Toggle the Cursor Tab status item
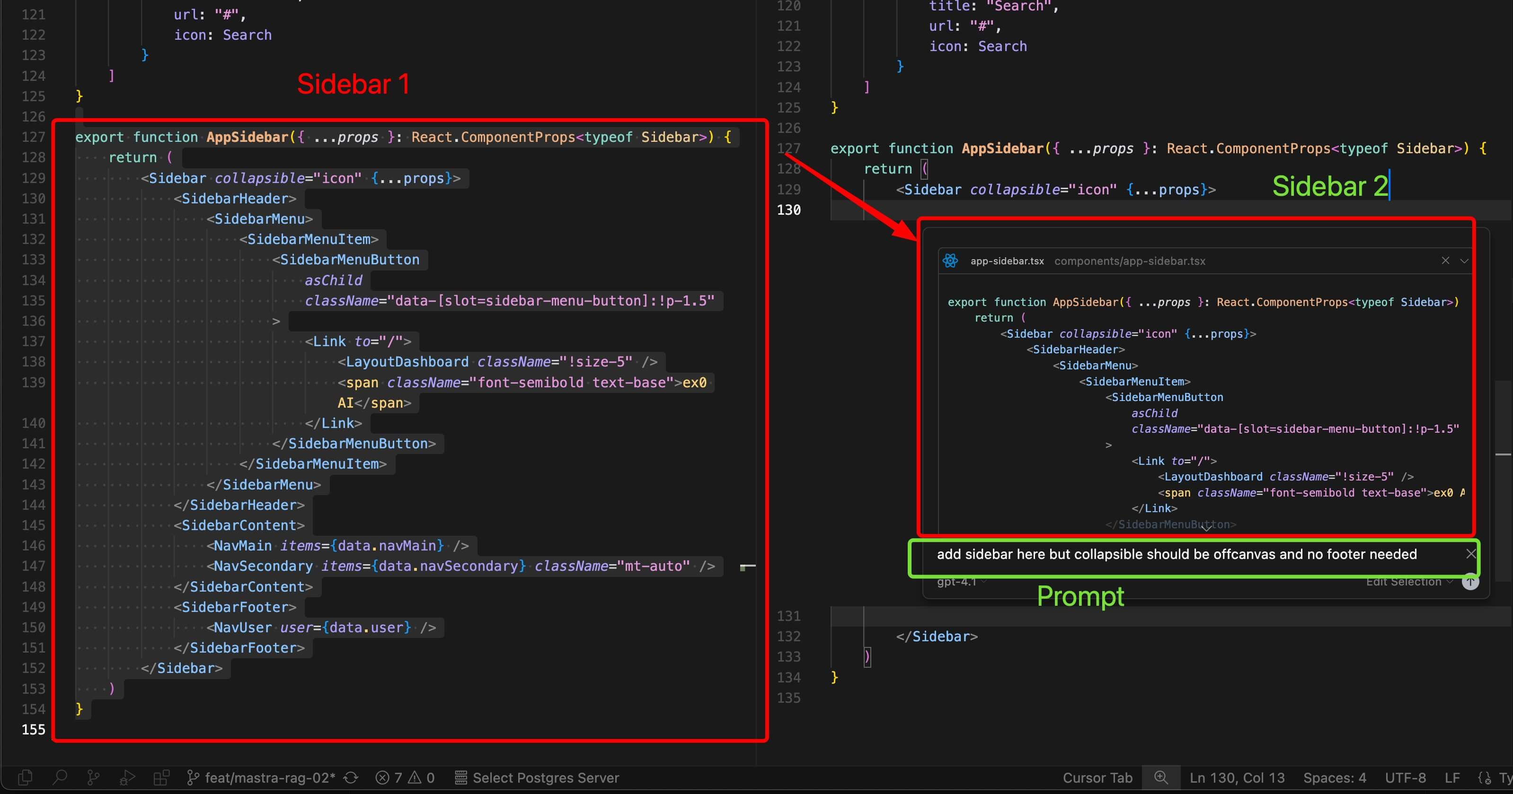1513x794 pixels. (1097, 777)
